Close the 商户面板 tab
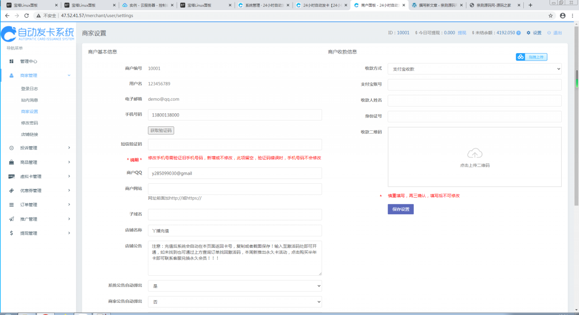The image size is (579, 315). 403,5
